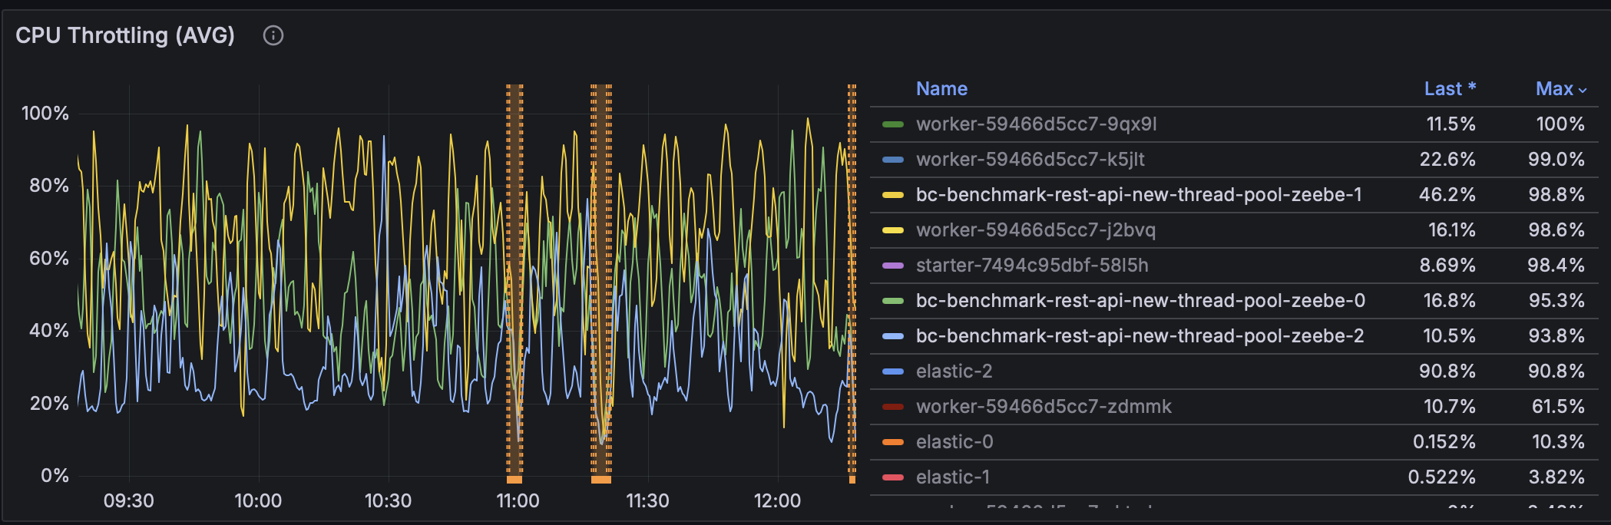The height and width of the screenshot is (525, 1611).
Task: Click the yellow color icon for worker-59466d5cc7-j2bvq
Action: click(893, 230)
